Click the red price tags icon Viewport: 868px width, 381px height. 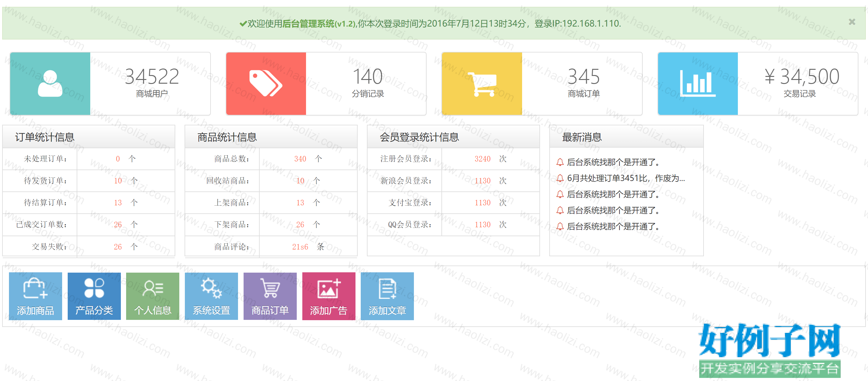coord(266,83)
